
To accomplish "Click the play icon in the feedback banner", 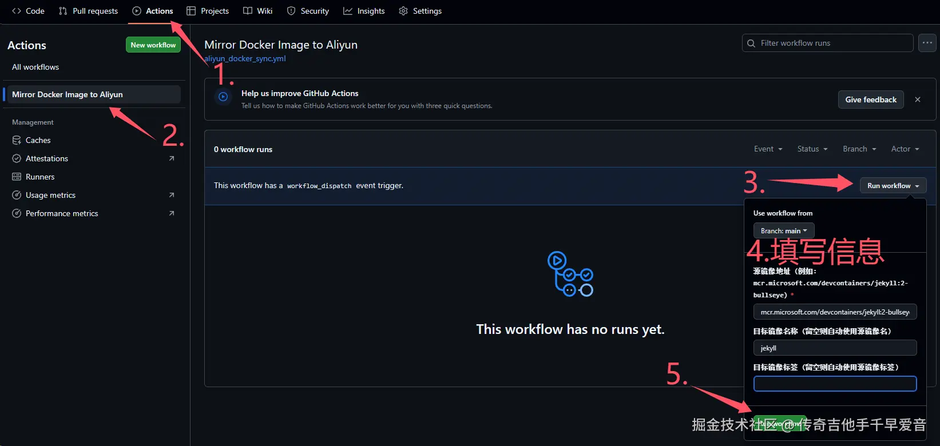I will 223,97.
